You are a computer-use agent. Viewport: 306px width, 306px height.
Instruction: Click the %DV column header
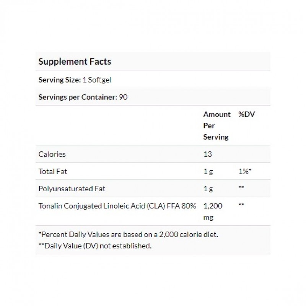pyautogui.click(x=247, y=114)
